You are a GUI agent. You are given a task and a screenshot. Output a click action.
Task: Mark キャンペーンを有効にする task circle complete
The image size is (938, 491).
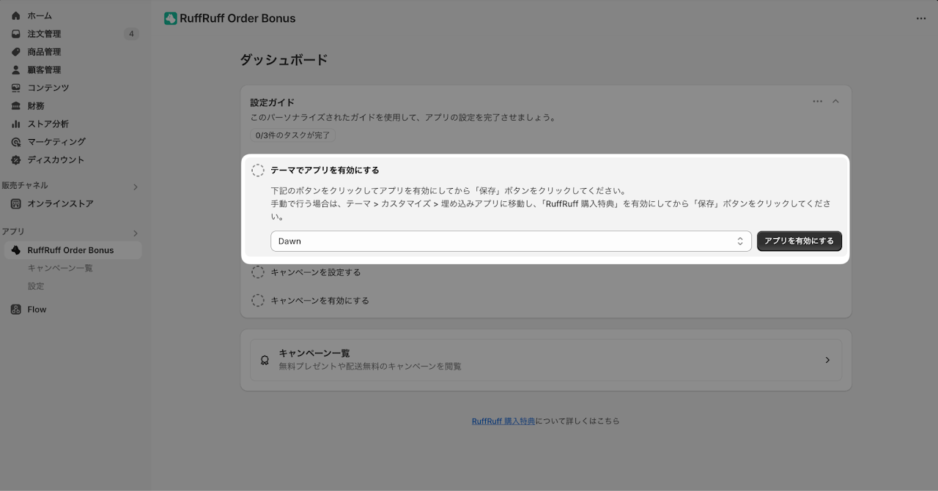click(x=258, y=301)
